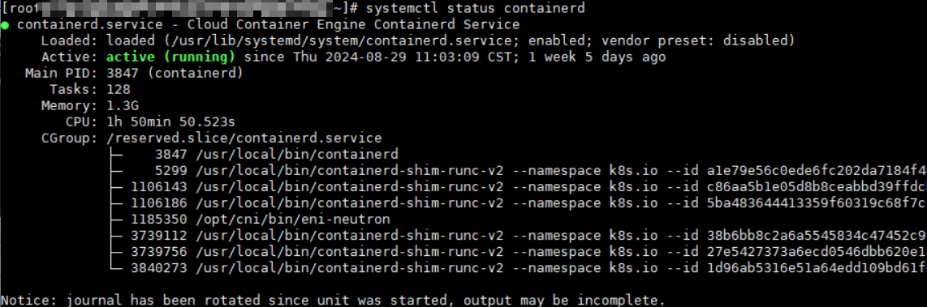Click the Tasks count 128
Viewport: 927px width, 307px height.
[119, 90]
